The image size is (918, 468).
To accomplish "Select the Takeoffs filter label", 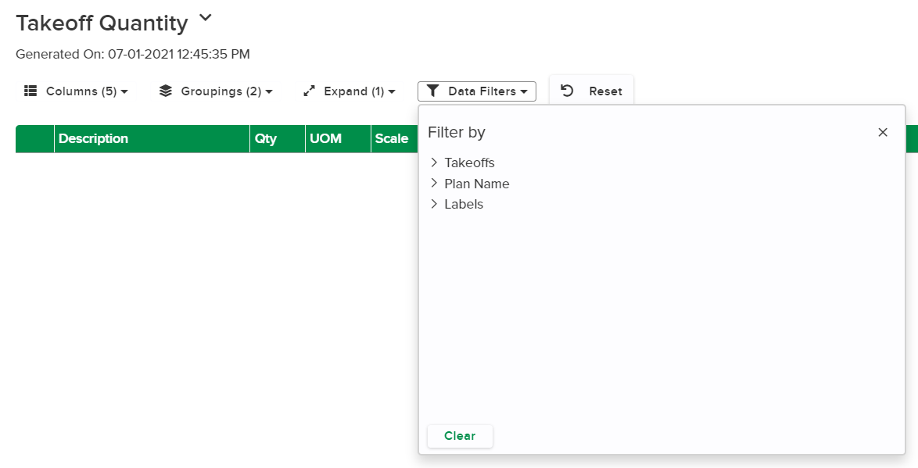I will (x=469, y=163).
